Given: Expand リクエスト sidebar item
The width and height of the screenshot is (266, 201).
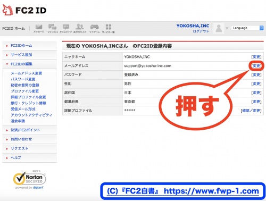Looking at the screenshot, I should [x=19, y=148].
